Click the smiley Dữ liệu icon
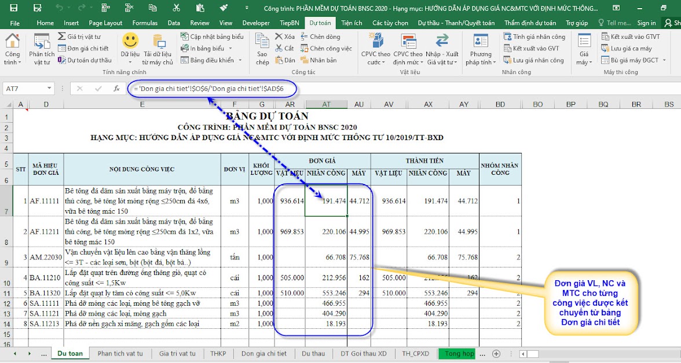Screen dimensions: 681x363 (x=130, y=41)
